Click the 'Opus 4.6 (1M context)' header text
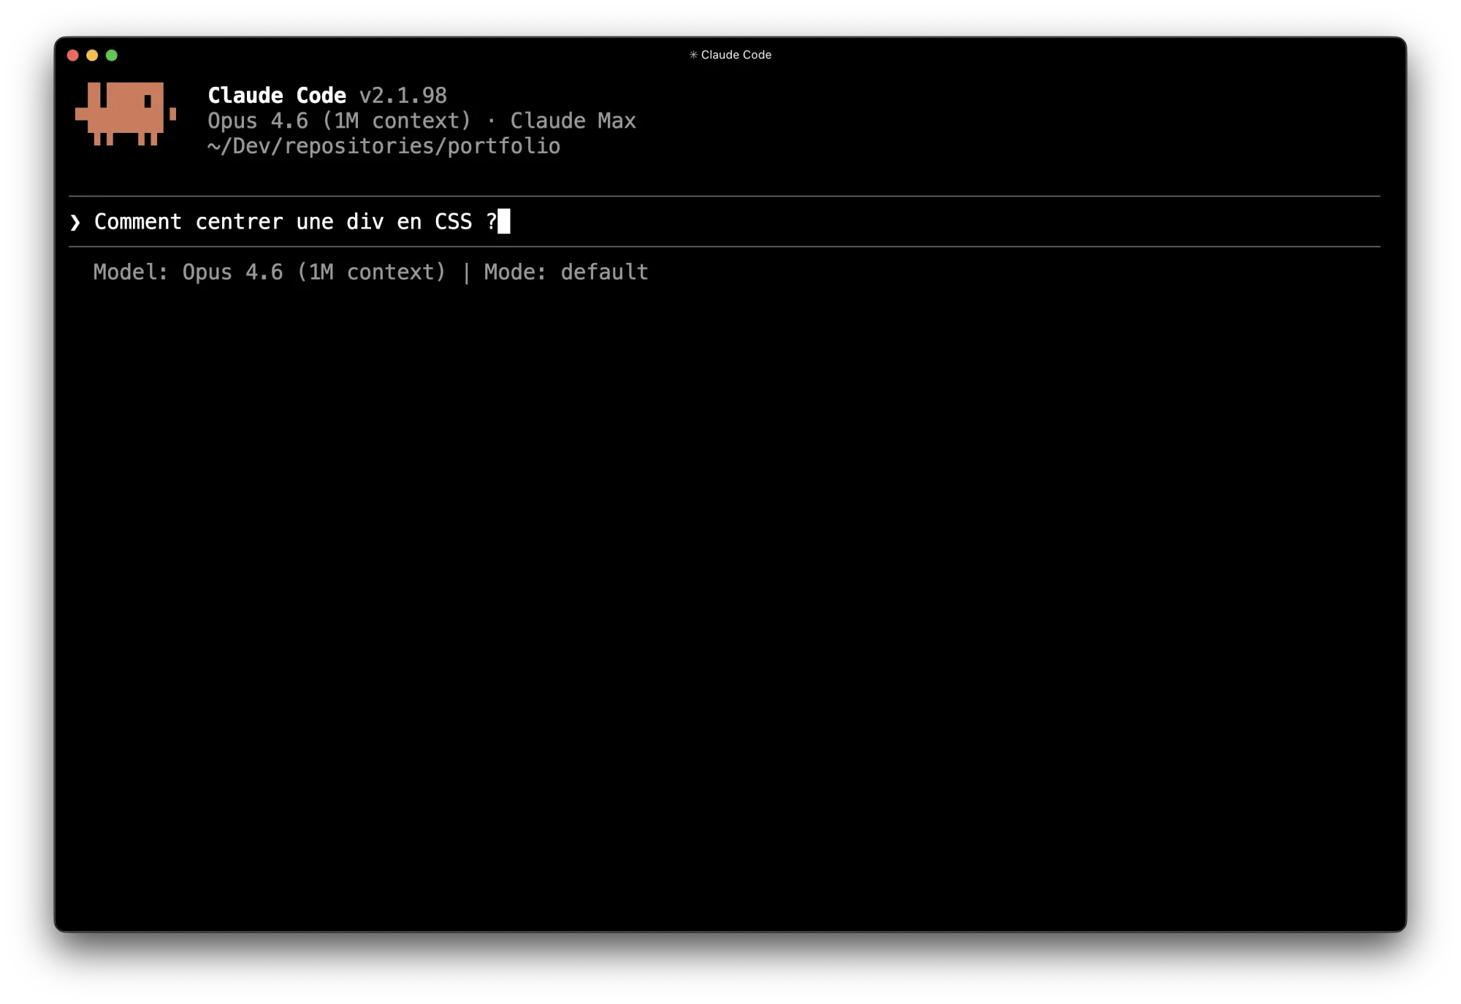The image size is (1461, 1004). tap(340, 120)
